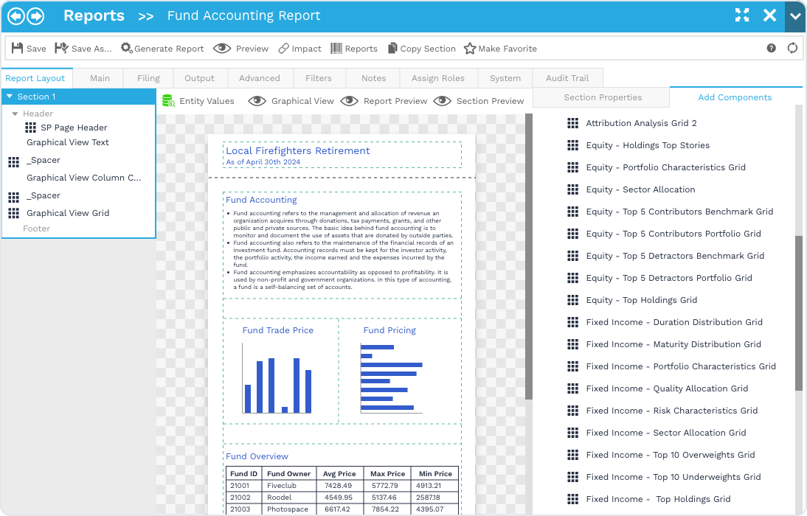
Task: Click the help question mark icon
Action: coord(772,48)
